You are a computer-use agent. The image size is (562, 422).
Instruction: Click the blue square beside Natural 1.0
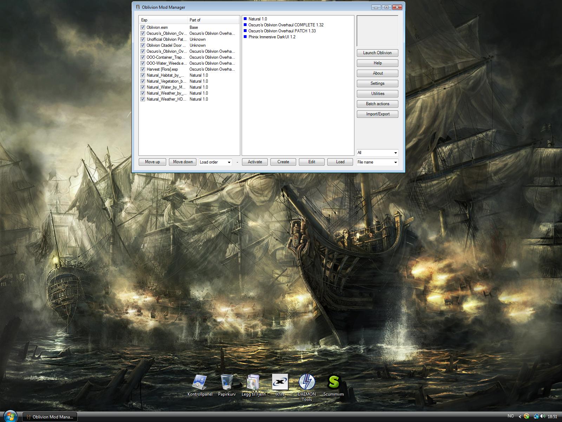pyautogui.click(x=245, y=19)
